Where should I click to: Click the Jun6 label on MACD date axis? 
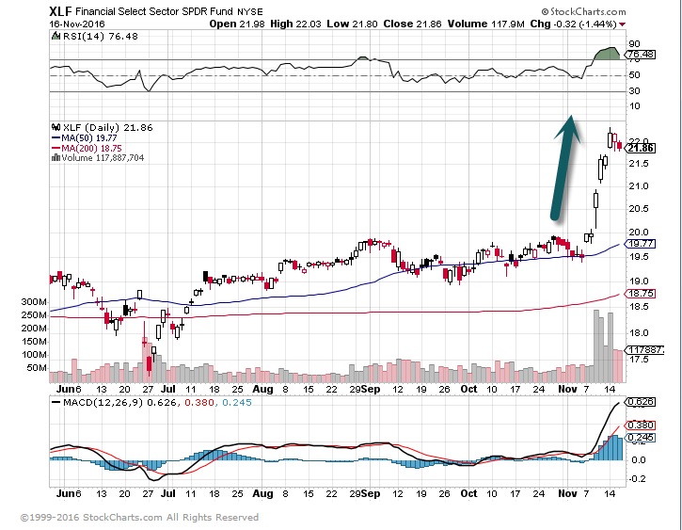(x=69, y=493)
